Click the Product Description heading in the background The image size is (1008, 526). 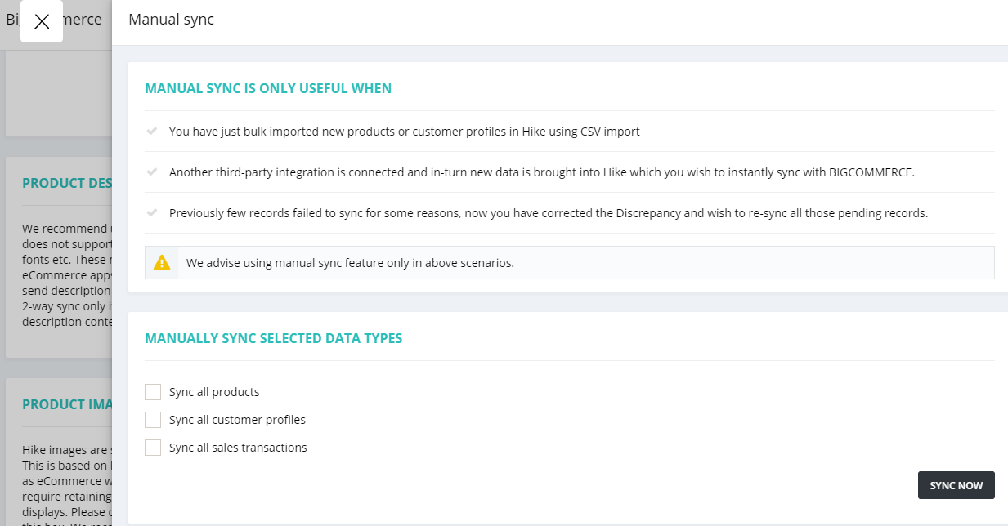[x=65, y=183]
